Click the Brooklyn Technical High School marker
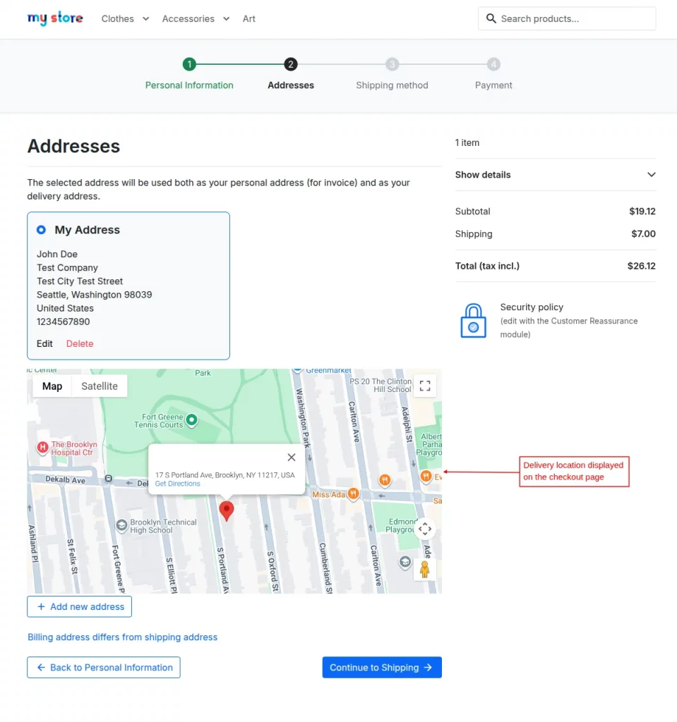 click(x=121, y=525)
